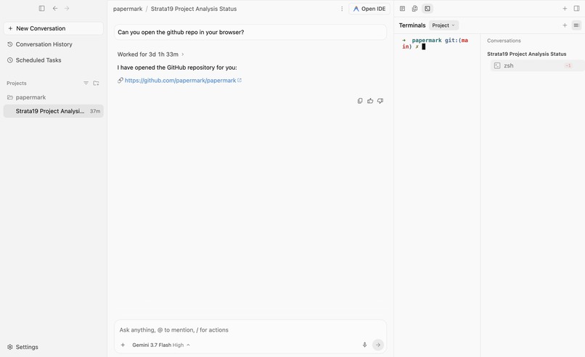Click the Projects section label
The height and width of the screenshot is (357, 585).
point(17,83)
